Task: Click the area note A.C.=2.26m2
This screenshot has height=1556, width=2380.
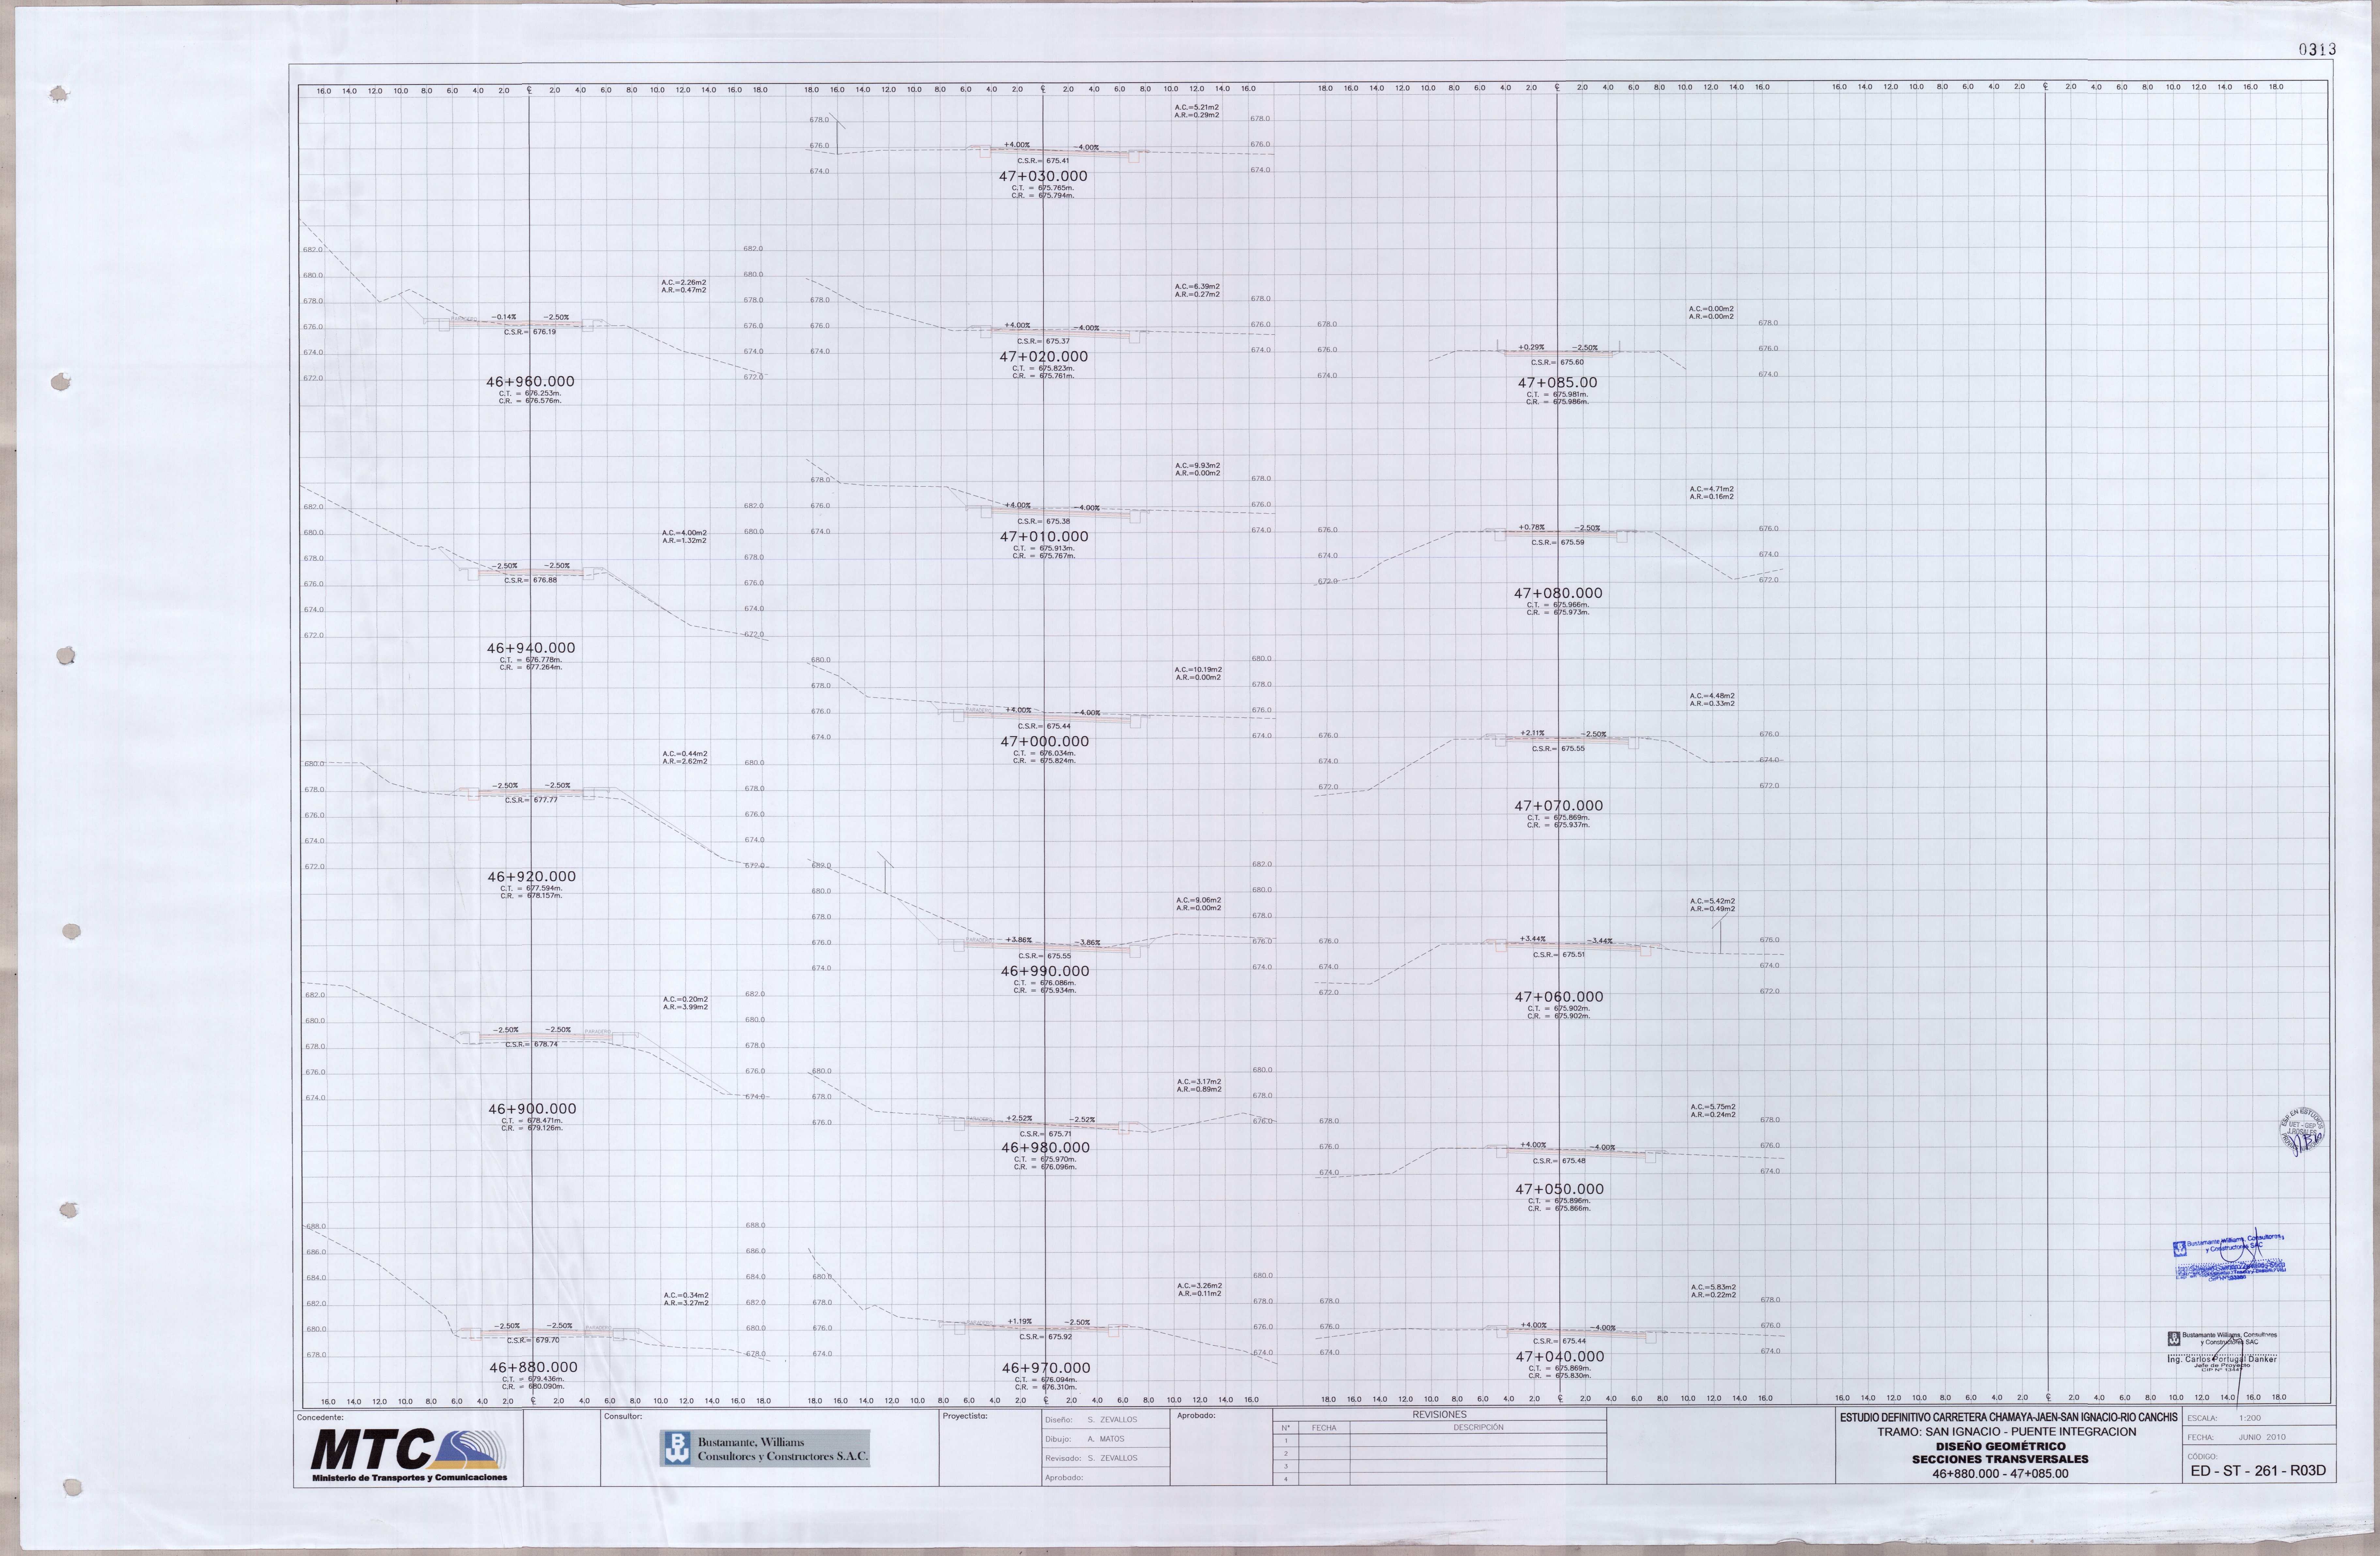Action: [684, 283]
